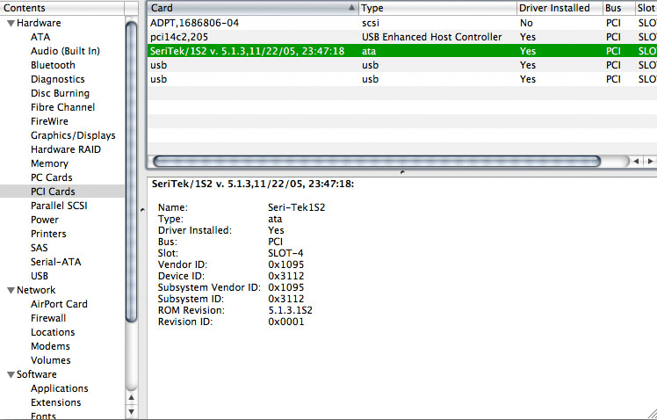Image resolution: width=657 pixels, height=420 pixels.
Task: Click the USB Enhanced Host Controller cell
Action: point(431,37)
